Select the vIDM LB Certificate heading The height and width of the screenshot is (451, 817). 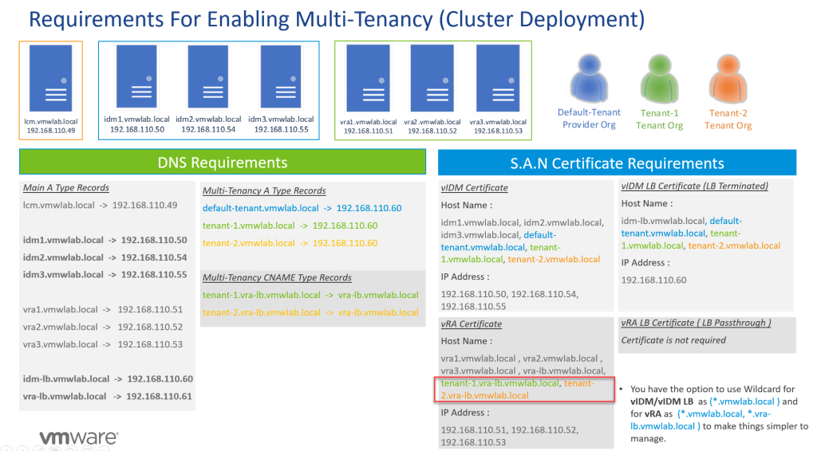(x=694, y=186)
